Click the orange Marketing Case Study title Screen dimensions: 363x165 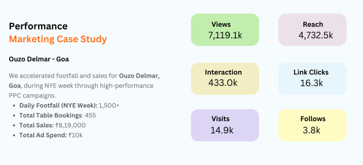(x=58, y=39)
